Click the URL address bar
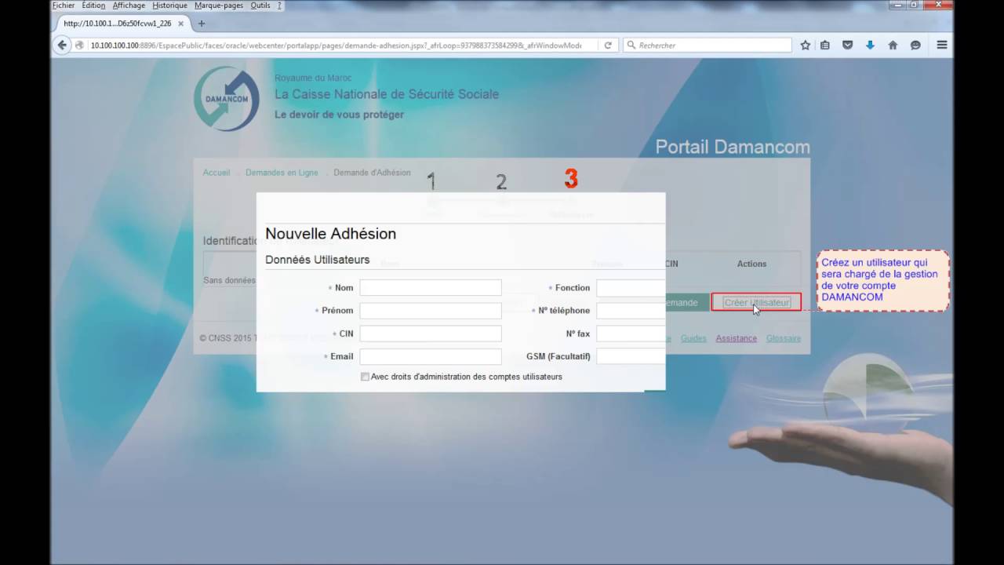Screen dimensions: 1004x565 (x=336, y=46)
